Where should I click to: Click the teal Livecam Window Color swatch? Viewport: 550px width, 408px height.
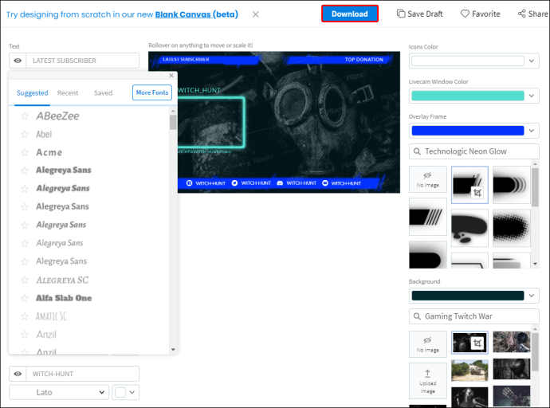468,96
